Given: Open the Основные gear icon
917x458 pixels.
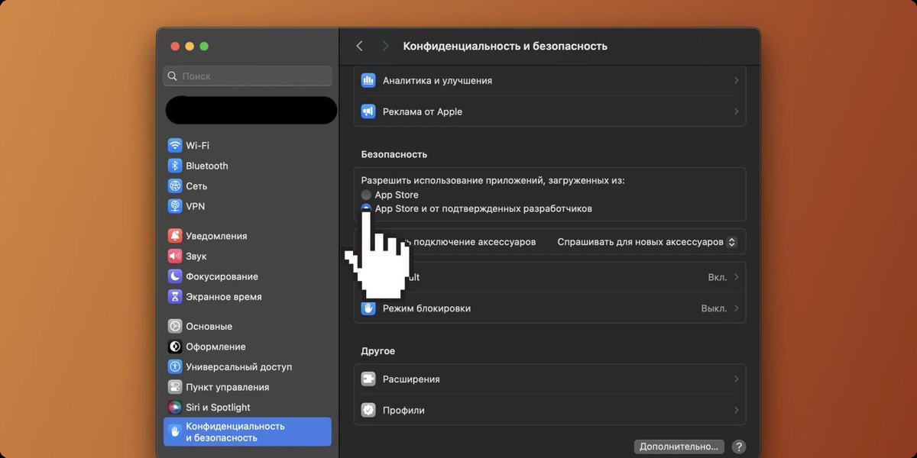Looking at the screenshot, I should (x=175, y=326).
